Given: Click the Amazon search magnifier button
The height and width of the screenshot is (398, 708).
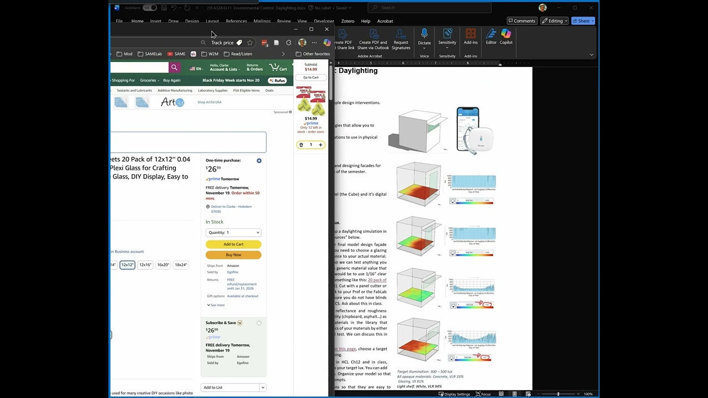Looking at the screenshot, I should pos(174,67).
